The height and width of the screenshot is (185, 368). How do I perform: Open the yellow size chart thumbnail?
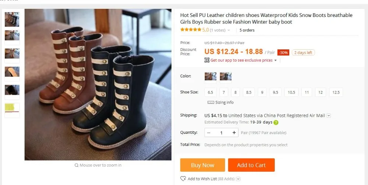[x=12, y=110]
